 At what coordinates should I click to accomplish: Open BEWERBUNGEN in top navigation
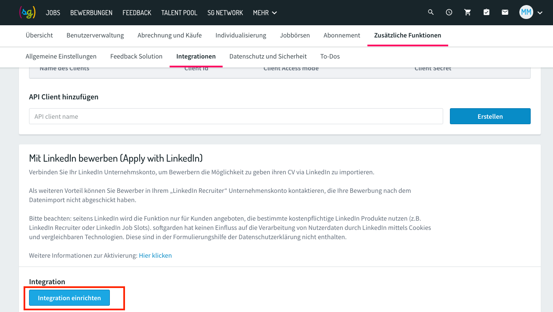point(91,13)
